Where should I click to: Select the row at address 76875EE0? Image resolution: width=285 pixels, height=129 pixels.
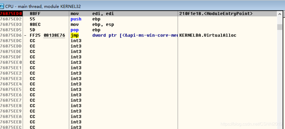(x=138, y=63)
